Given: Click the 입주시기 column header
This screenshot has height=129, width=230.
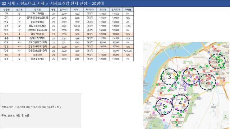Looking at the screenshot, I should [64, 10].
